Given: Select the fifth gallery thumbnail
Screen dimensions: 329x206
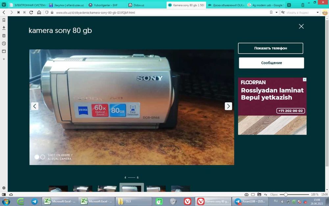Looking at the screenshot, I should click(x=156, y=188).
